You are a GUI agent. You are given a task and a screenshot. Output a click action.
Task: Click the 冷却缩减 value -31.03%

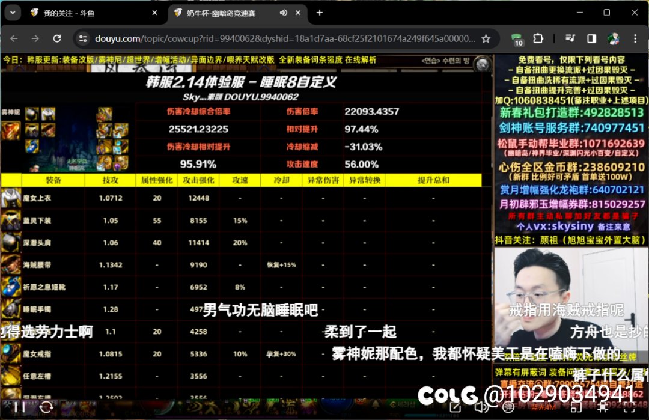364,147
